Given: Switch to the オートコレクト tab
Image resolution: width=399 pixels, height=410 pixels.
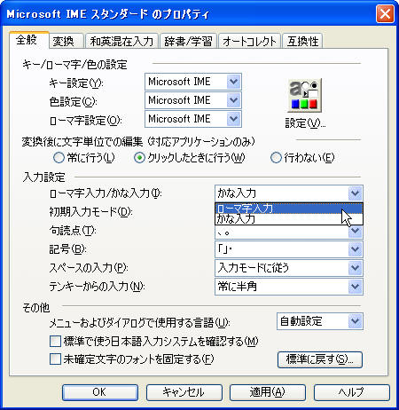Looking at the screenshot, I should pyautogui.click(x=250, y=41).
